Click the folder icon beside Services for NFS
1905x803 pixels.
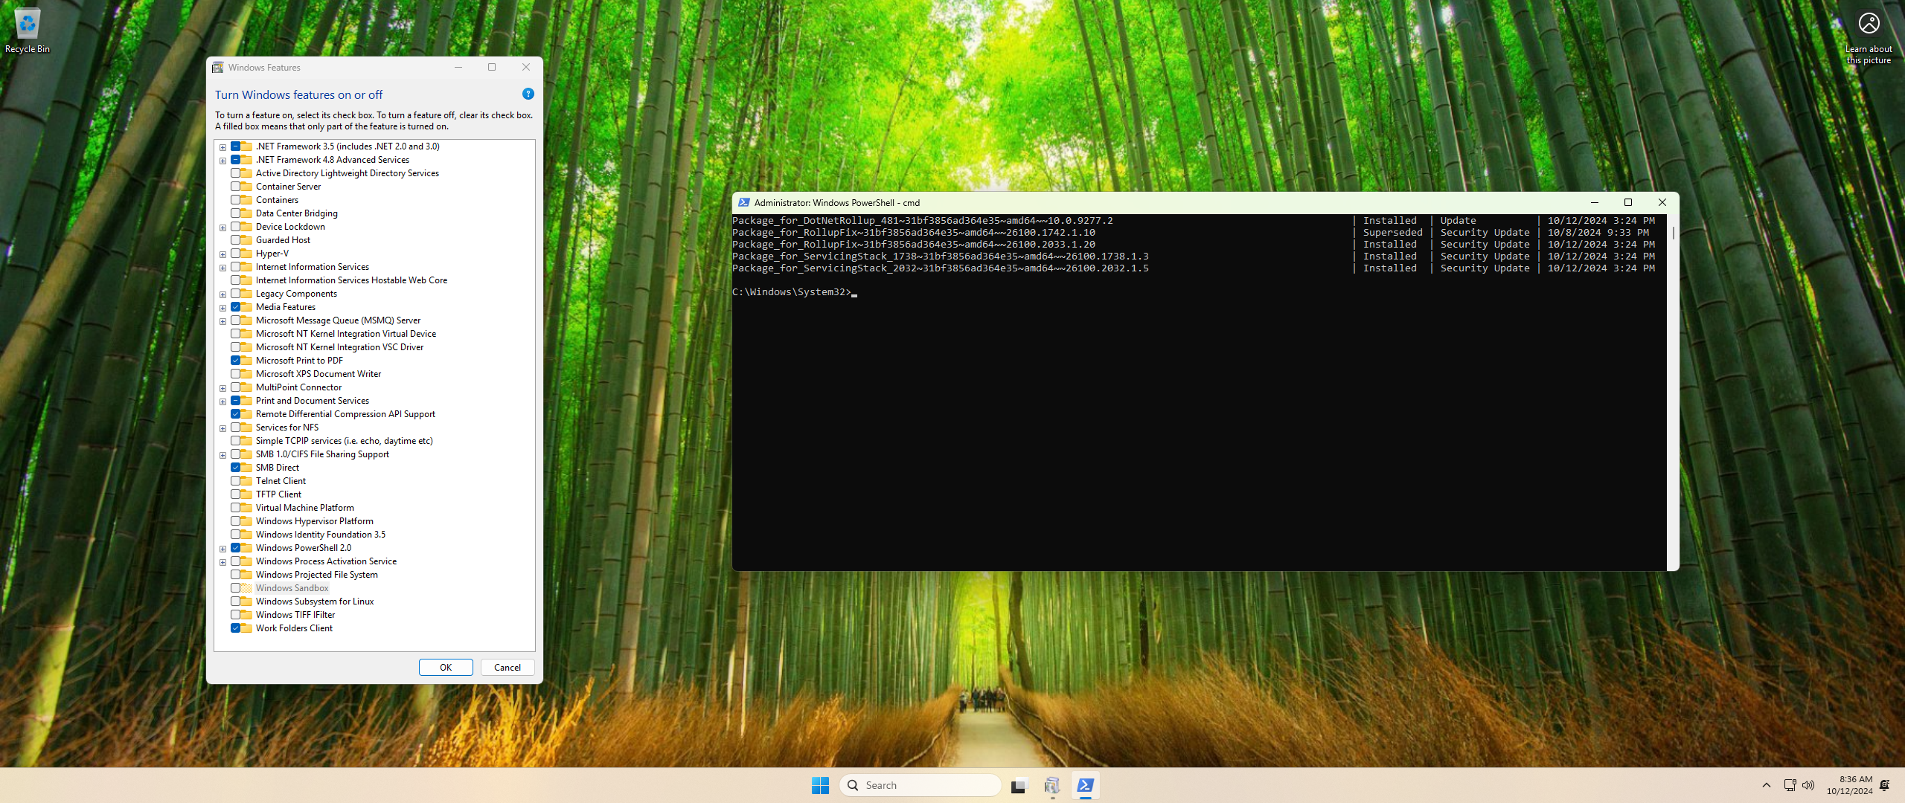click(247, 428)
